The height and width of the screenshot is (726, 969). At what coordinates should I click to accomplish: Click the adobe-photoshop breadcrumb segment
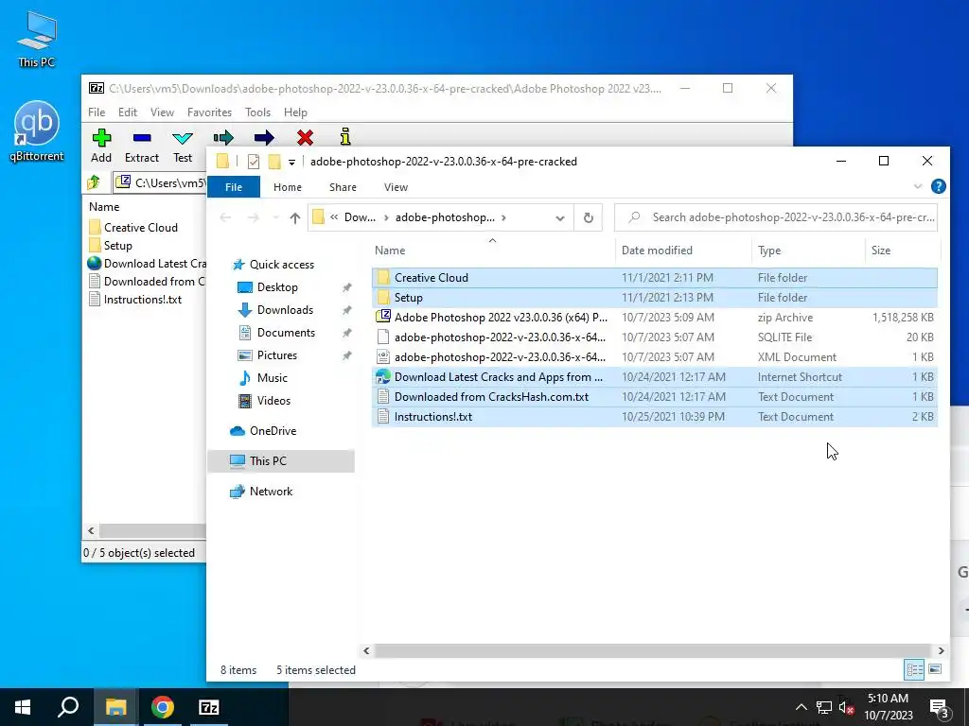[x=445, y=217]
